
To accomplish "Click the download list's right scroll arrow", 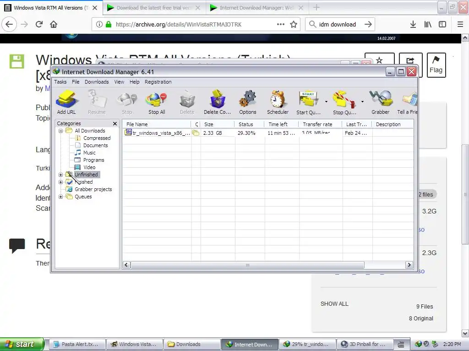I will click(409, 265).
